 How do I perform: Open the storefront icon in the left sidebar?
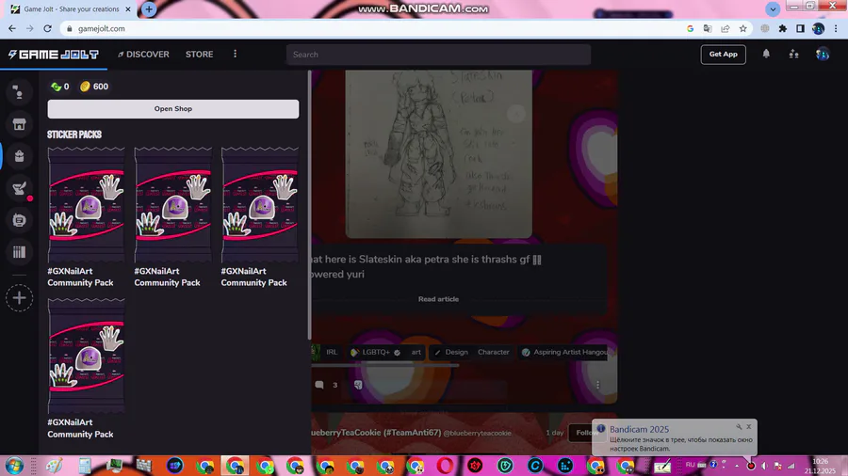tap(19, 124)
